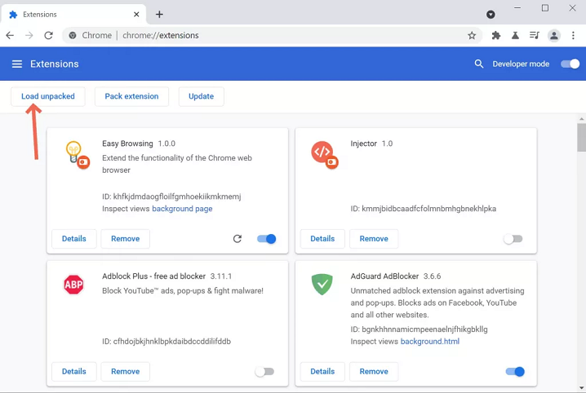Remove the AdGuard AdBlocker extension
The height and width of the screenshot is (393, 586).
tap(374, 372)
